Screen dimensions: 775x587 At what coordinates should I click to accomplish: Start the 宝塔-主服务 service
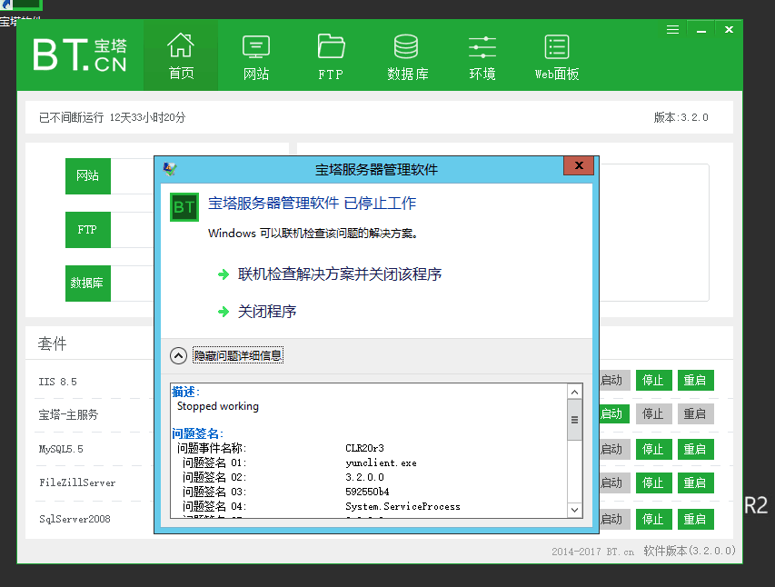click(x=614, y=414)
